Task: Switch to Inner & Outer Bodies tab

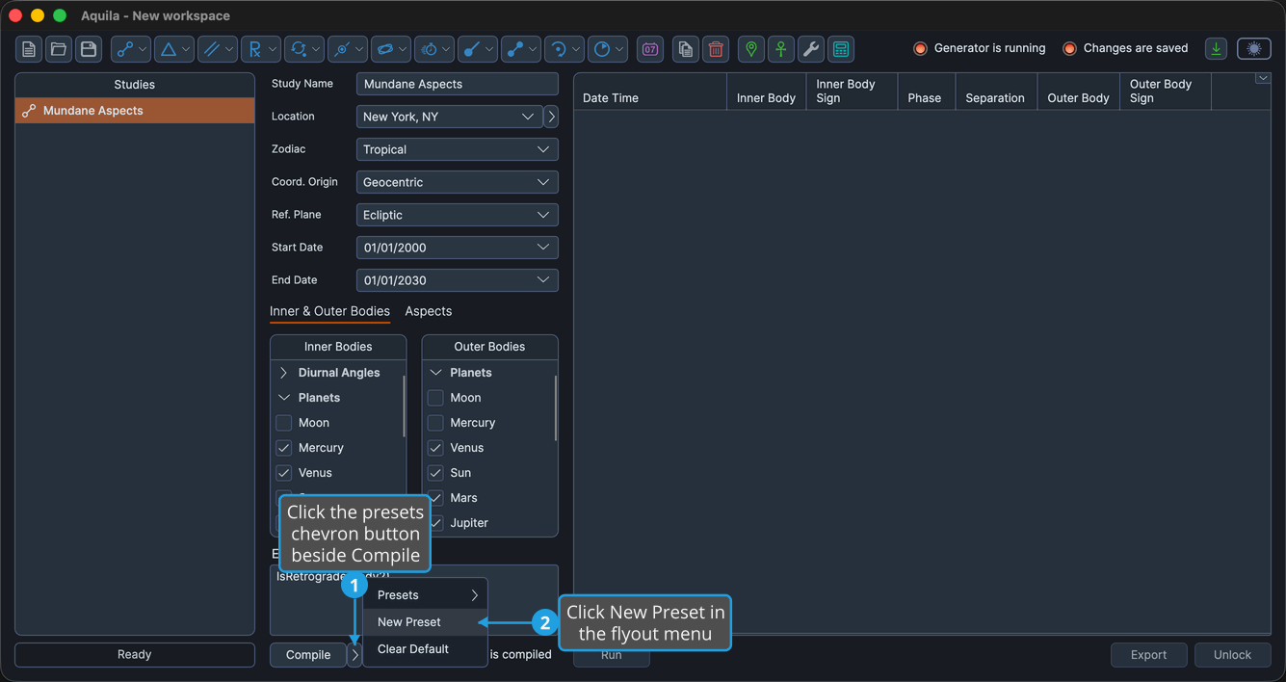Action: point(329,311)
